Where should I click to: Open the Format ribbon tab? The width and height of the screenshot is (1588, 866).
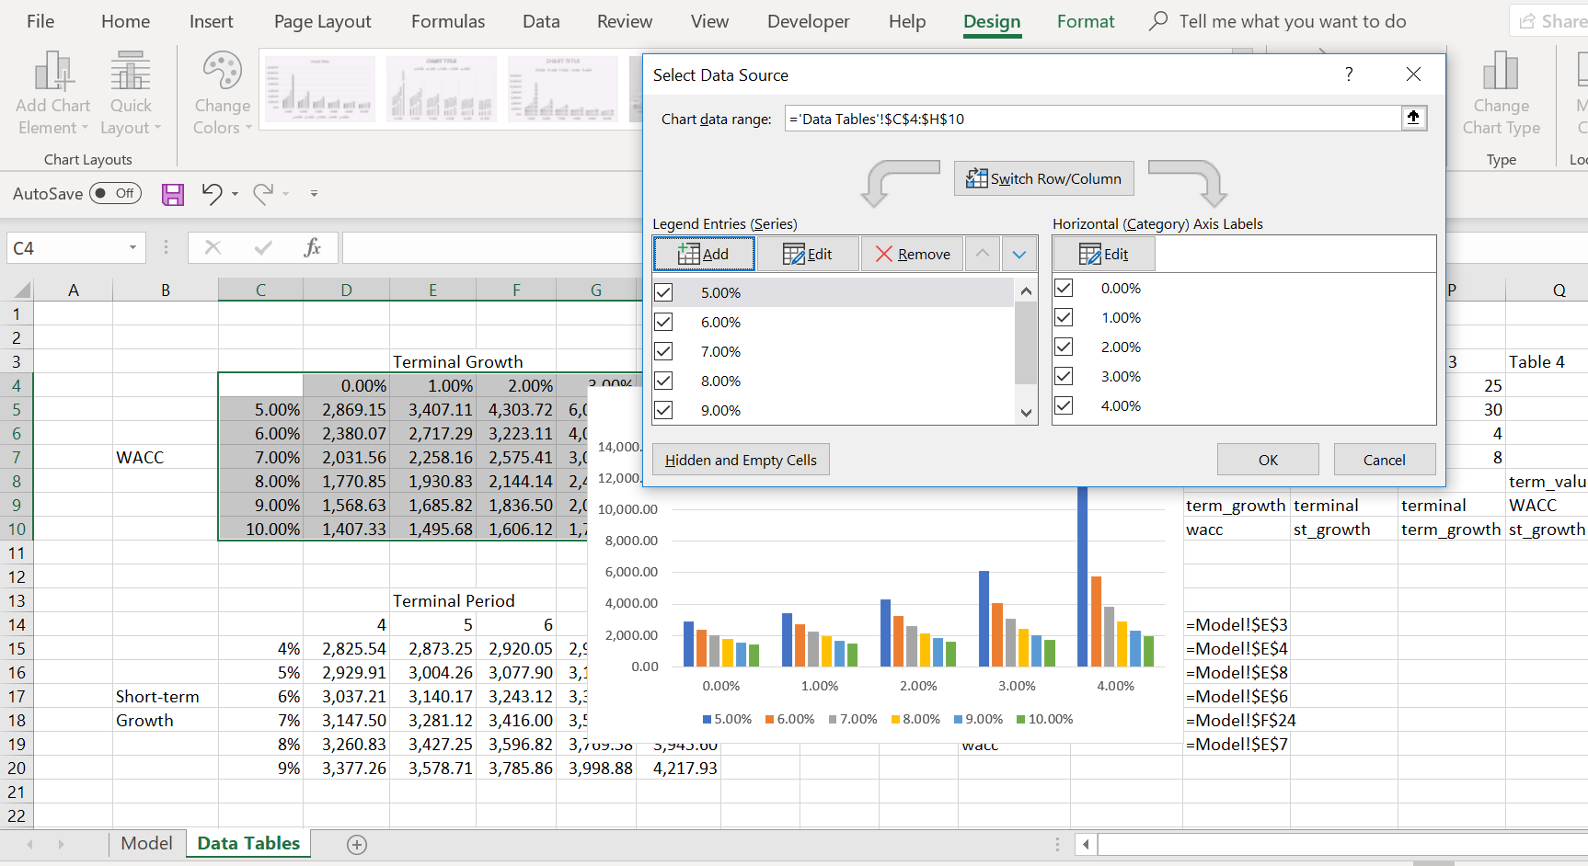1085,21
